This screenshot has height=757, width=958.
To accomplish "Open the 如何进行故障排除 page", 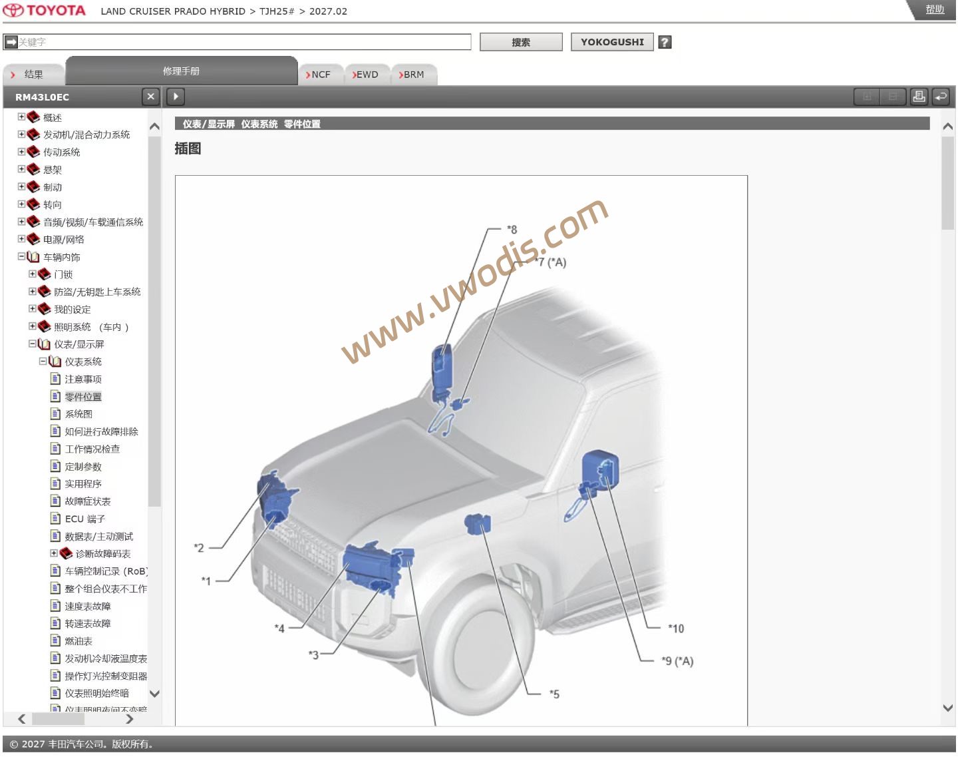I will (x=101, y=431).
